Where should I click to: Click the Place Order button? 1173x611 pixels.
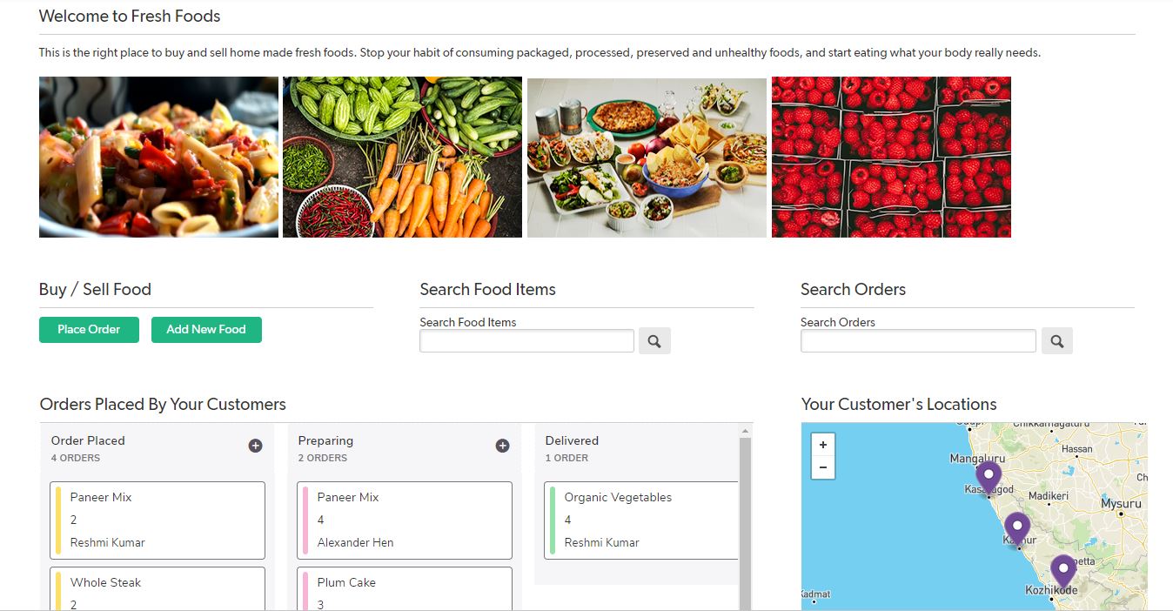88,329
